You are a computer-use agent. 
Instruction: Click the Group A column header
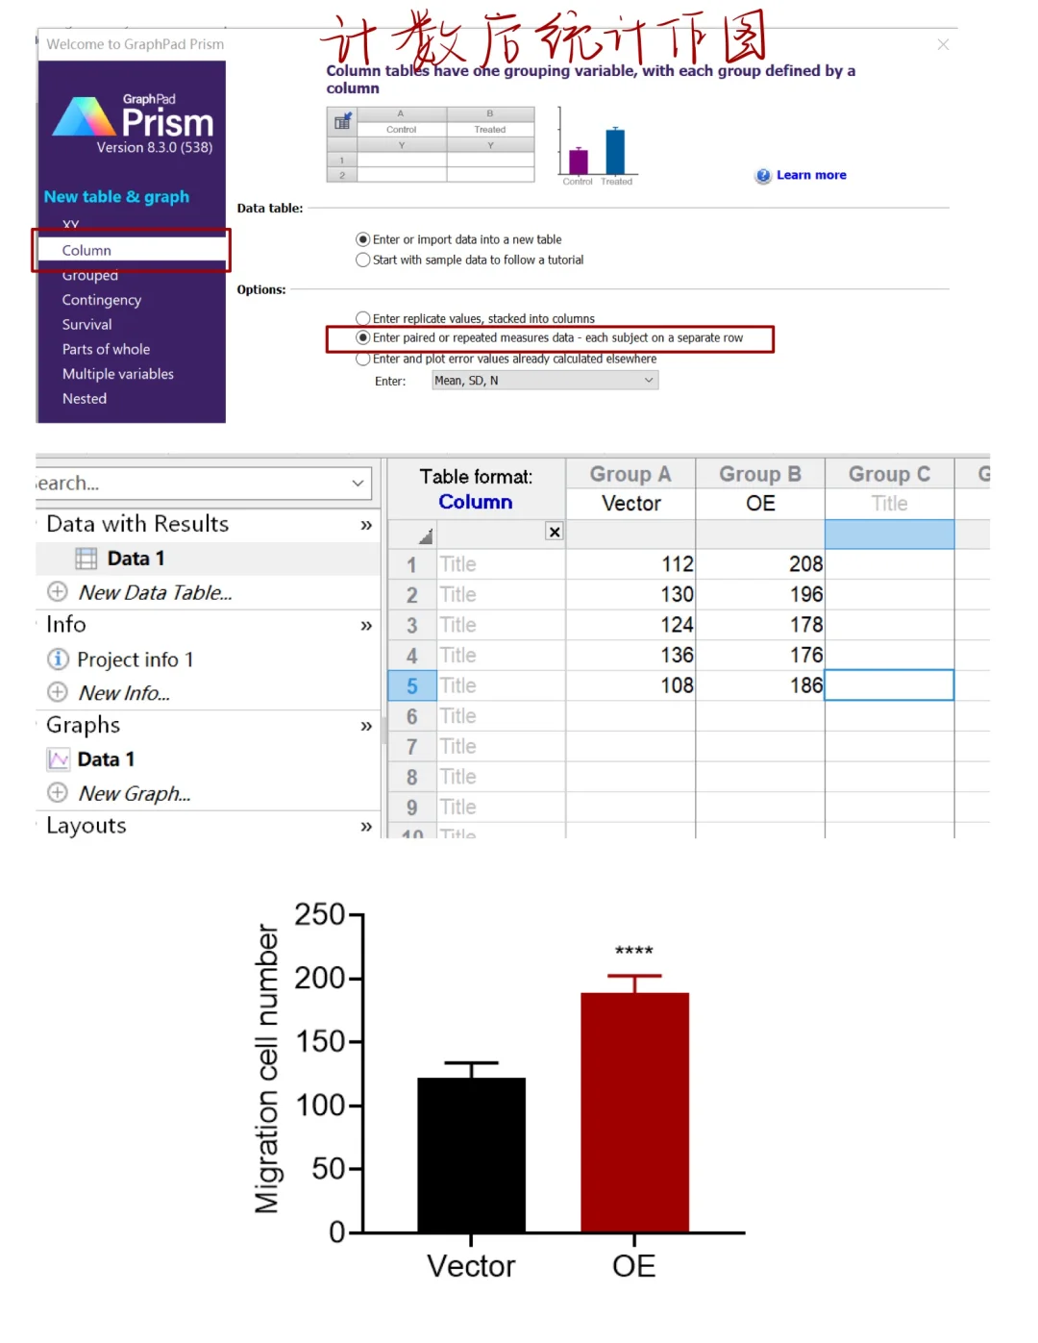click(x=630, y=474)
